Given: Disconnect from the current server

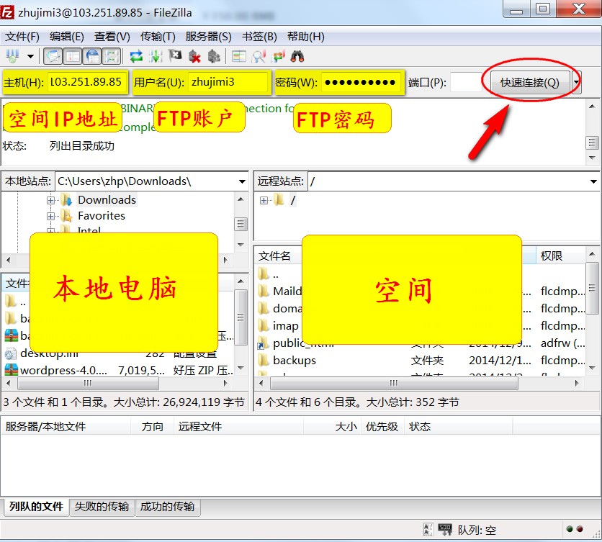Looking at the screenshot, I should coord(194,56).
